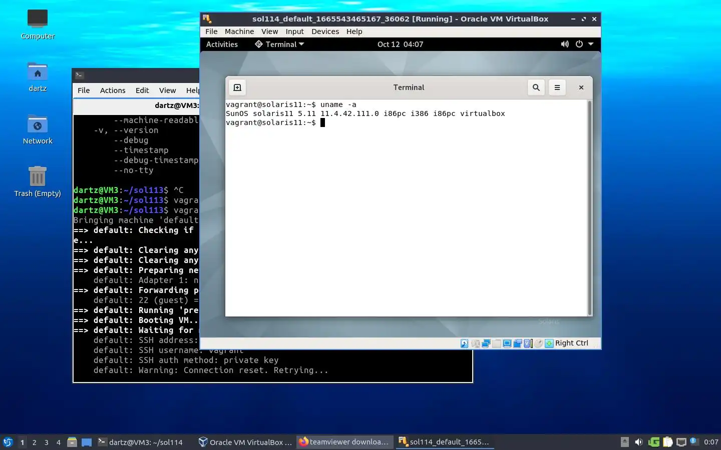Click the SunOS solaris11 output line
721x450 pixels.
pos(365,113)
